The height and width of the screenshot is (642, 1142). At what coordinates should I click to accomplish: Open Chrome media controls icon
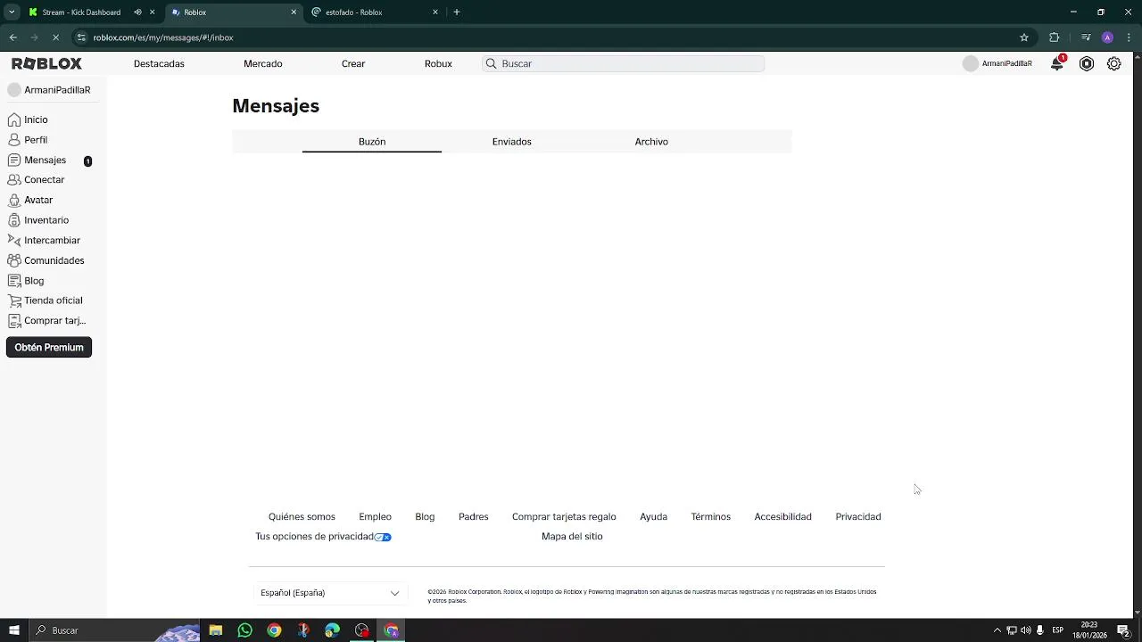pos(1086,37)
